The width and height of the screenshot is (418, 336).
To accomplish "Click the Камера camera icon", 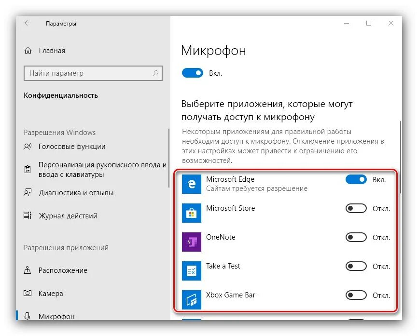I will 28,293.
